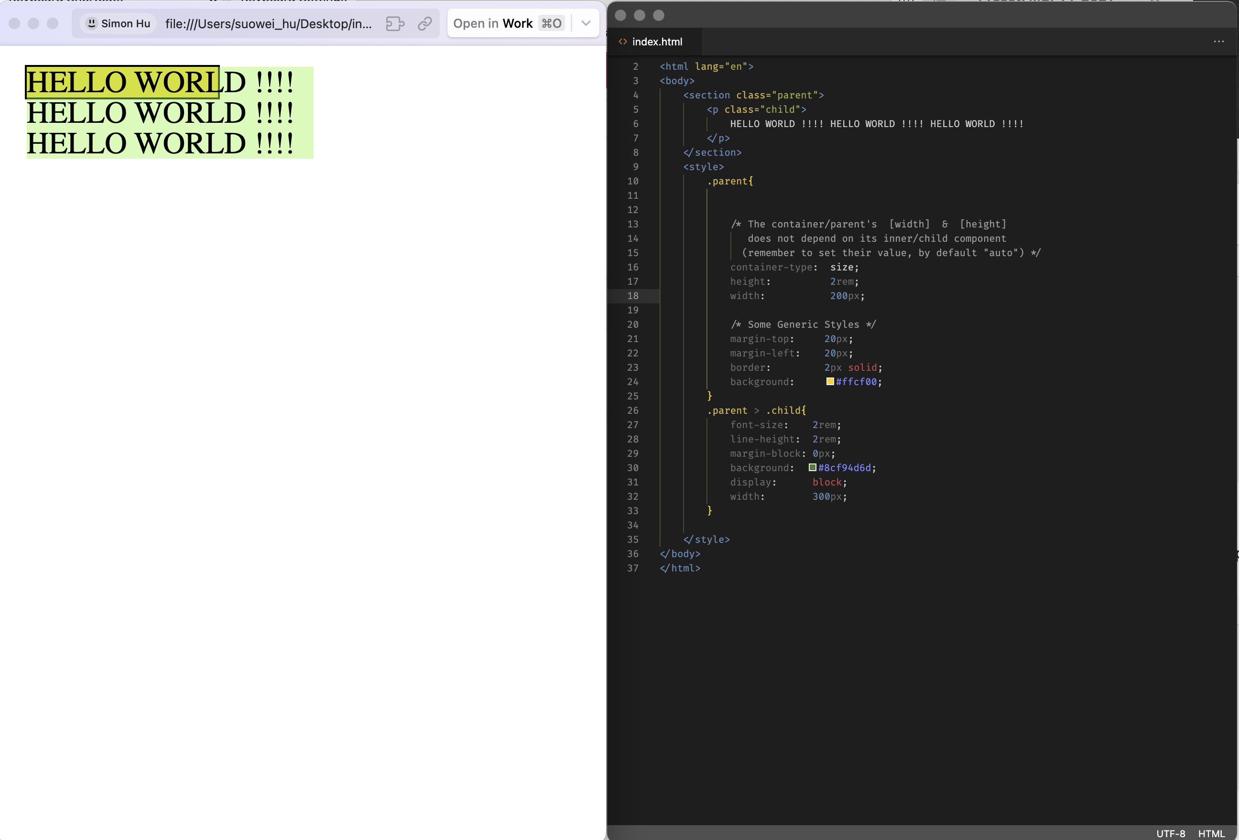Click the yellow bordered parent box in browser

click(x=122, y=82)
